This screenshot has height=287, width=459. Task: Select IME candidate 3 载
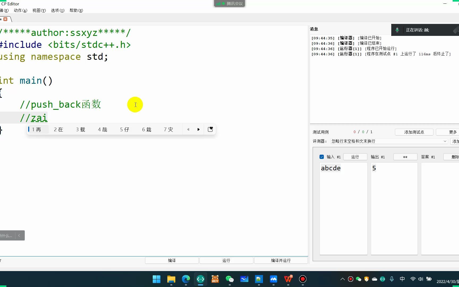pos(80,129)
